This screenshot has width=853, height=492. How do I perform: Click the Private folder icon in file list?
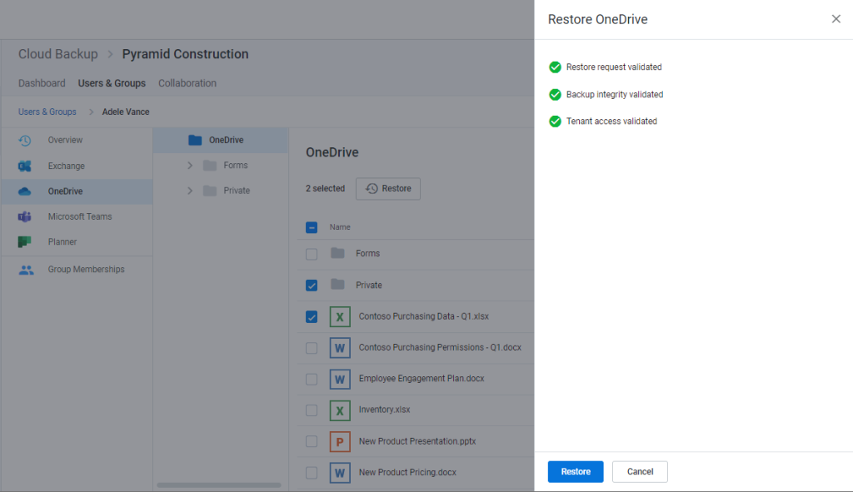coord(338,285)
